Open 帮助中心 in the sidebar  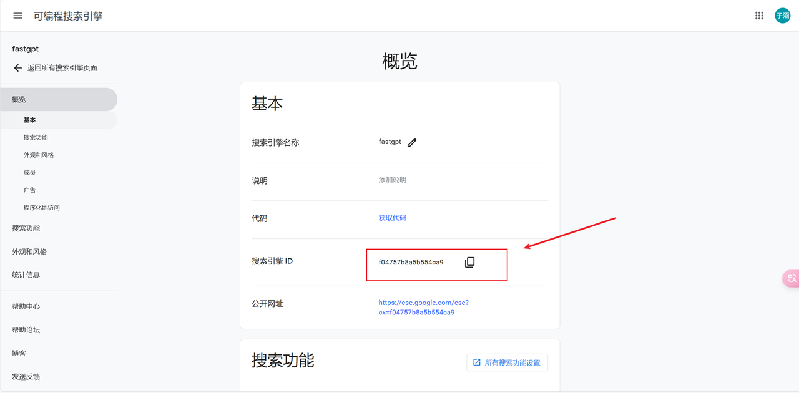(x=26, y=306)
